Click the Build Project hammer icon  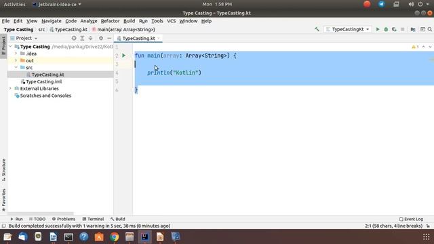pos(317,29)
